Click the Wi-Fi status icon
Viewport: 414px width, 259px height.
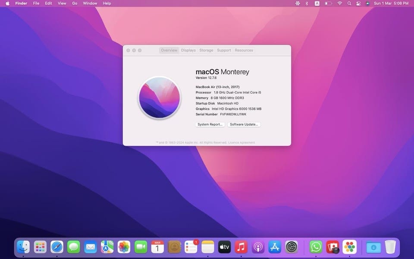pyautogui.click(x=340, y=3)
